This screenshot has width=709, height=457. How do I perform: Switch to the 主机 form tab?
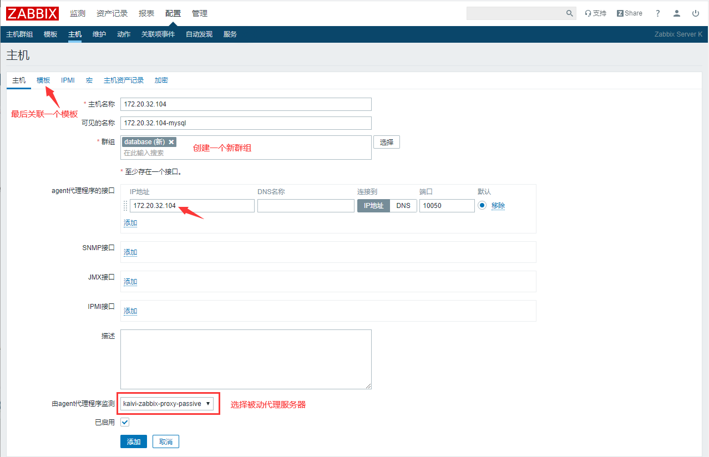point(19,80)
